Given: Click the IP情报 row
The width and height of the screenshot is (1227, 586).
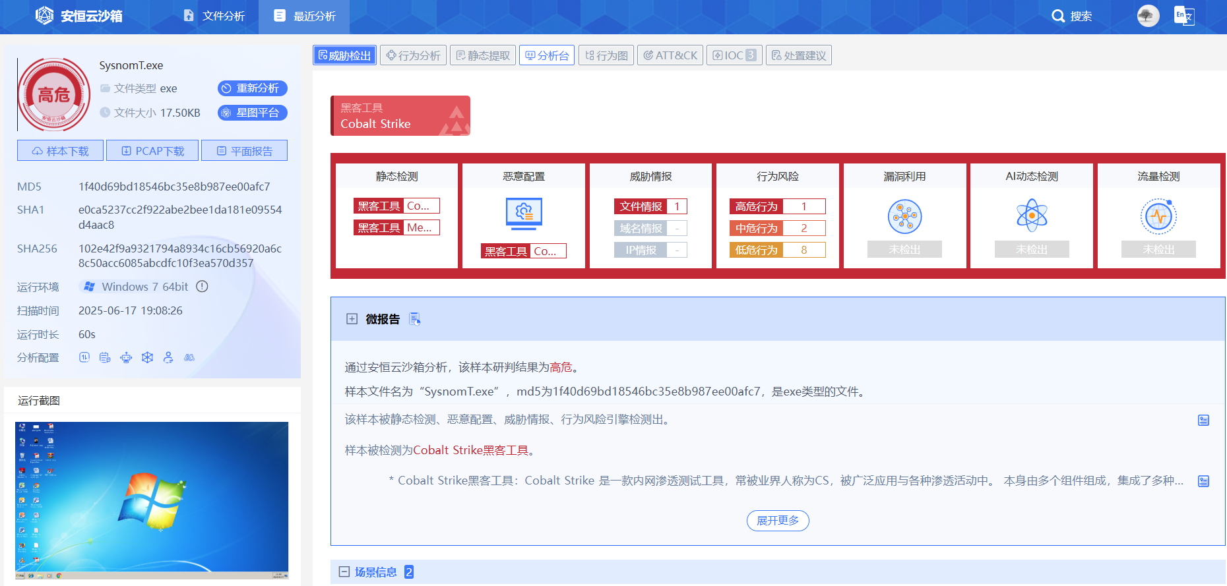Looking at the screenshot, I should point(650,250).
